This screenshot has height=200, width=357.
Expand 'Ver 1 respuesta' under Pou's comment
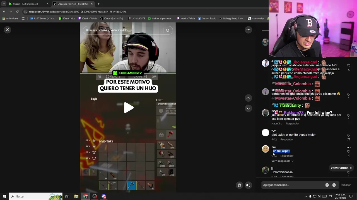tap(282, 161)
